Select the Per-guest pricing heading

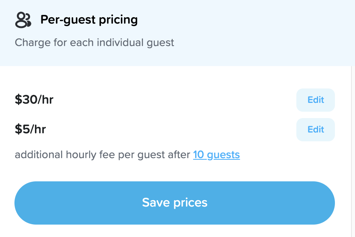point(89,20)
